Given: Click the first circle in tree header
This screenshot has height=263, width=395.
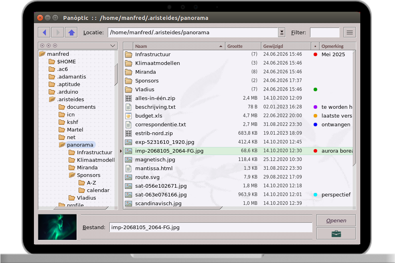Looking at the screenshot, I should click(42, 45).
